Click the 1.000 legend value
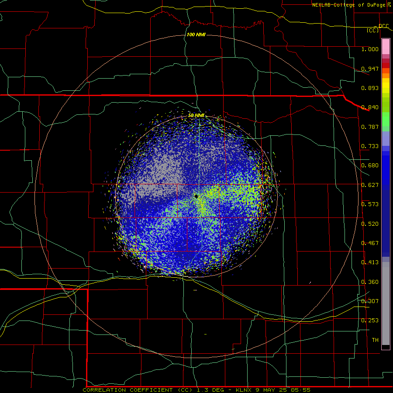The image size is (393, 393). (370, 49)
